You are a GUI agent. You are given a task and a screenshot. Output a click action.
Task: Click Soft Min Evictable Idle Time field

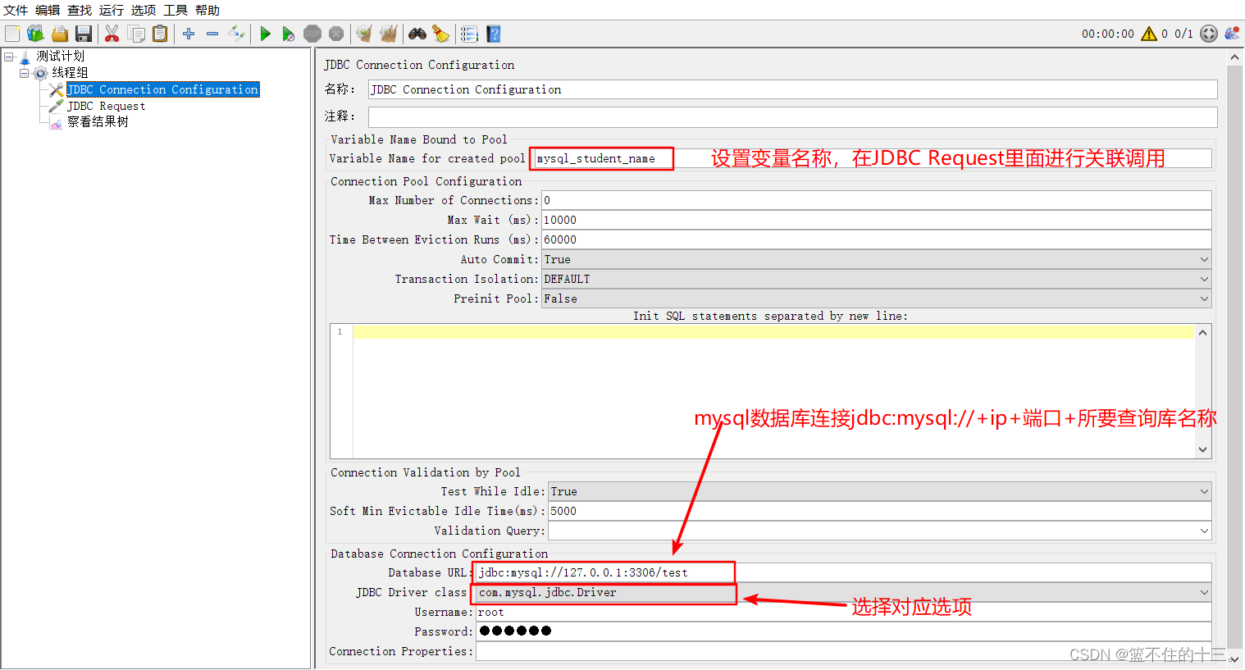point(880,511)
